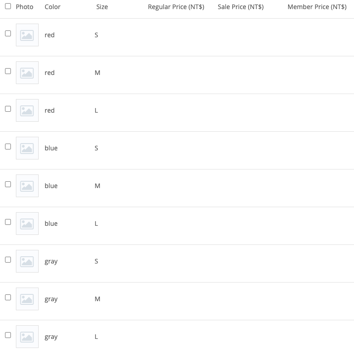The width and height of the screenshot is (354, 363).
Task: Add photo to blue M variant
Action: (27, 186)
